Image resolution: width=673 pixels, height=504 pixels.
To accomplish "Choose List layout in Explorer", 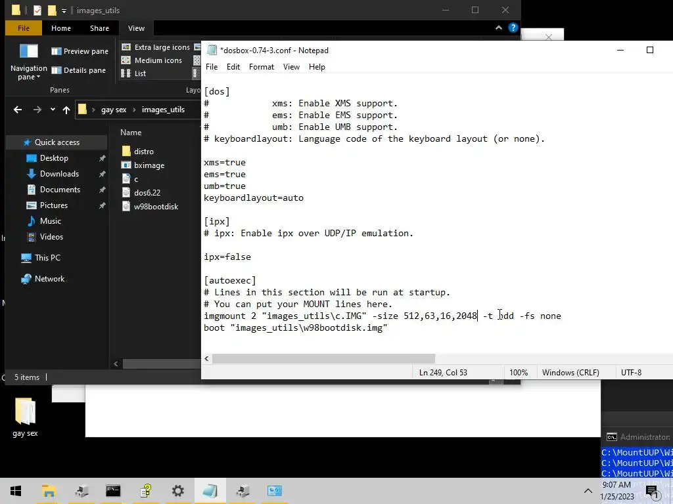I will tap(134, 73).
